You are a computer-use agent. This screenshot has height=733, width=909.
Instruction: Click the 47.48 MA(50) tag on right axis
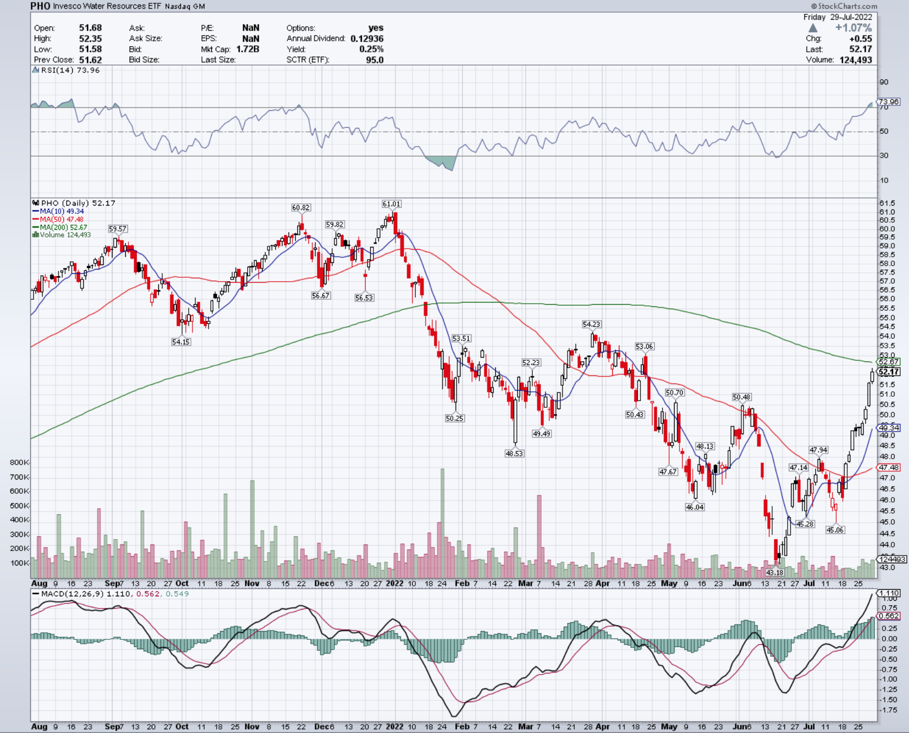click(889, 467)
